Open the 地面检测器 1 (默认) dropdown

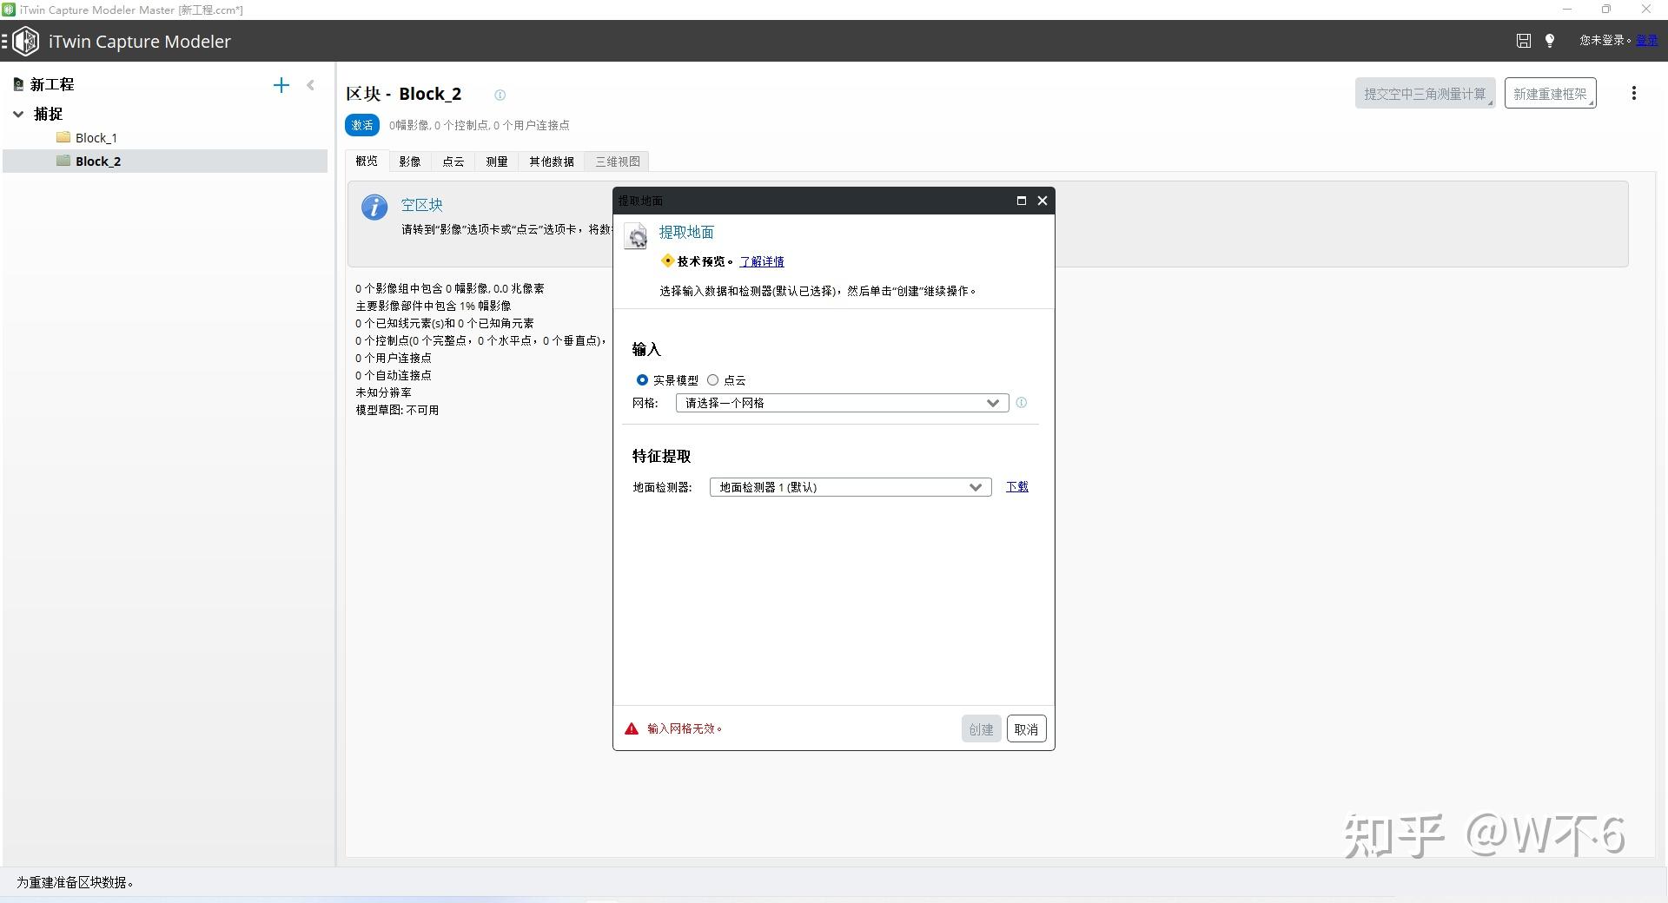click(x=849, y=487)
